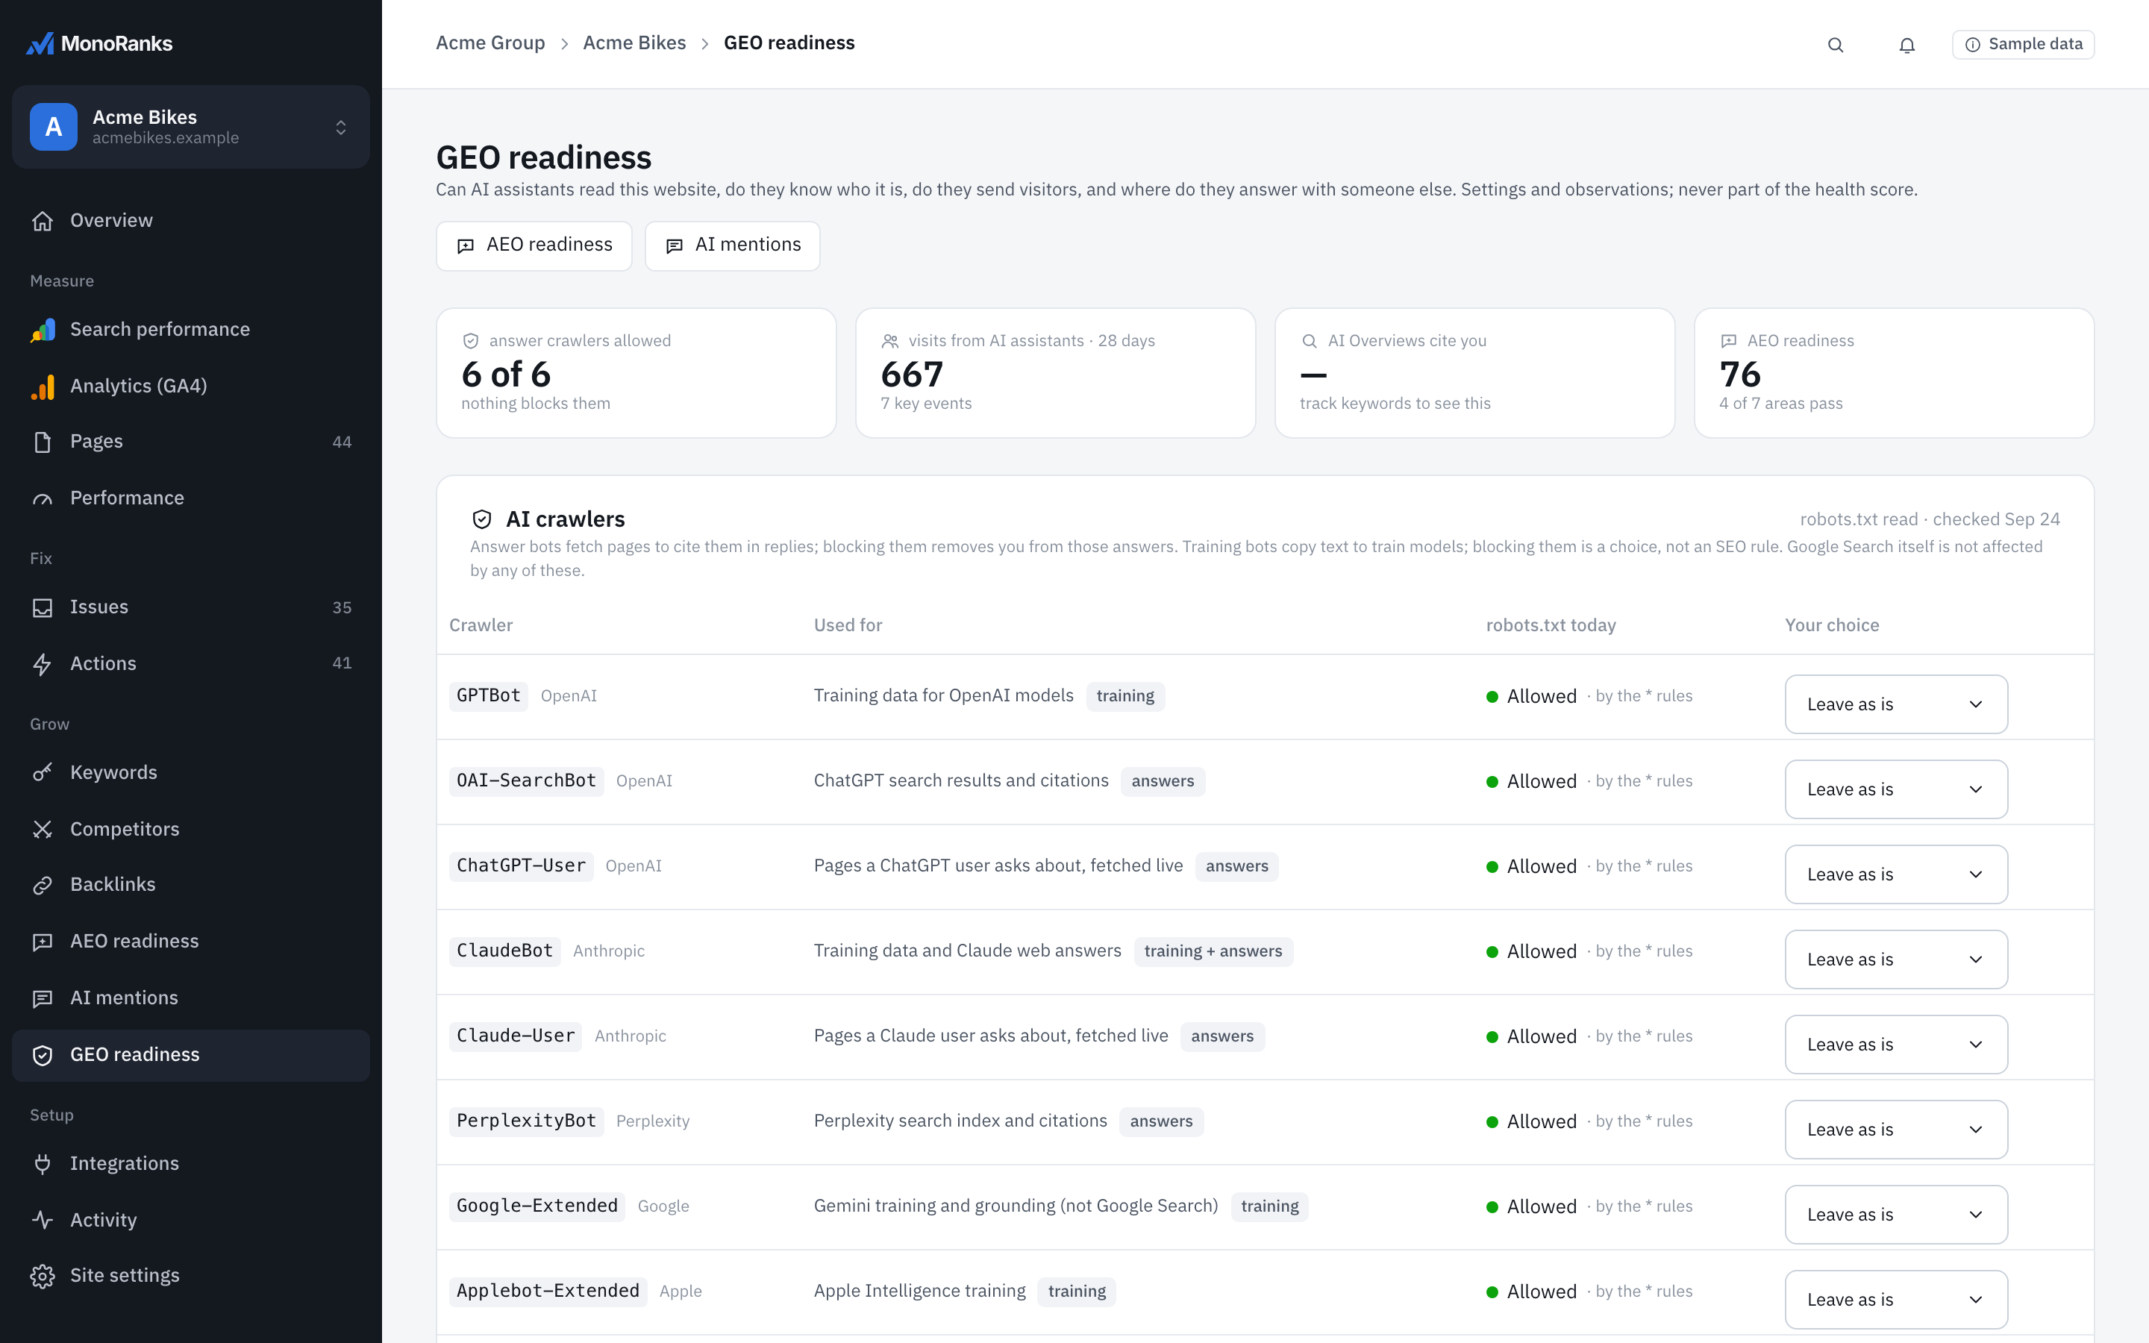Click the Backlinks chain icon
2149x1343 pixels.
click(43, 885)
